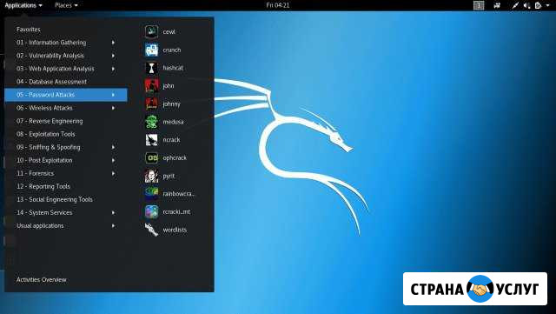Select 08 - Exploitation Tools category
556x314 pixels.
tap(66, 134)
